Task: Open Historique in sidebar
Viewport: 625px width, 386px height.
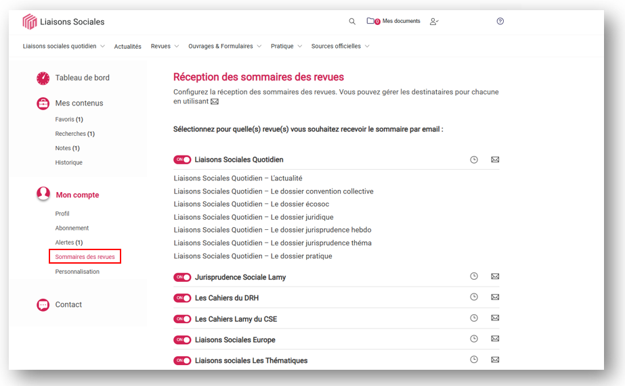Action: click(68, 162)
